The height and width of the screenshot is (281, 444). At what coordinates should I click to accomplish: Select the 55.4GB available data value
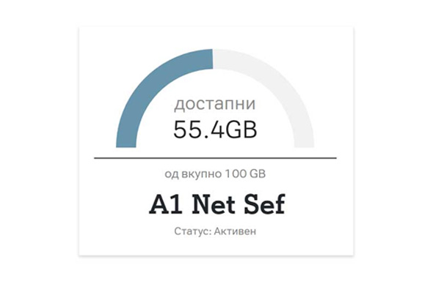tap(215, 130)
